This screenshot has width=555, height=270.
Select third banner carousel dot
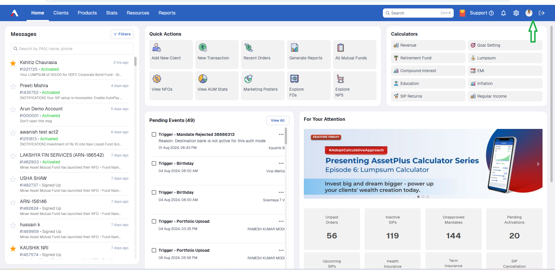428,197
